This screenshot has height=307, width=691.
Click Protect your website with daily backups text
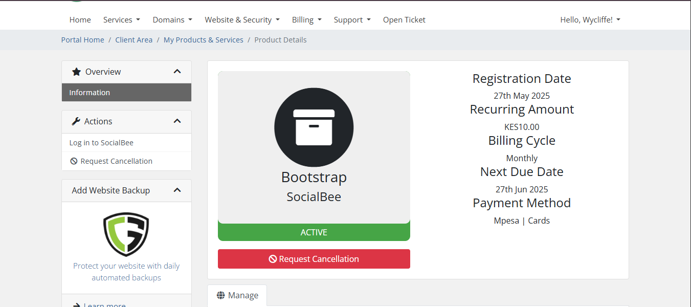pos(126,272)
